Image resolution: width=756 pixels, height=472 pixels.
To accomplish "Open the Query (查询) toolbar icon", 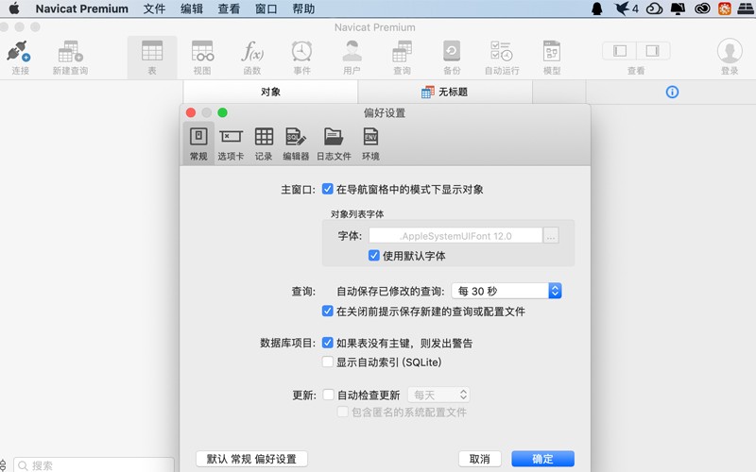I will (402, 52).
